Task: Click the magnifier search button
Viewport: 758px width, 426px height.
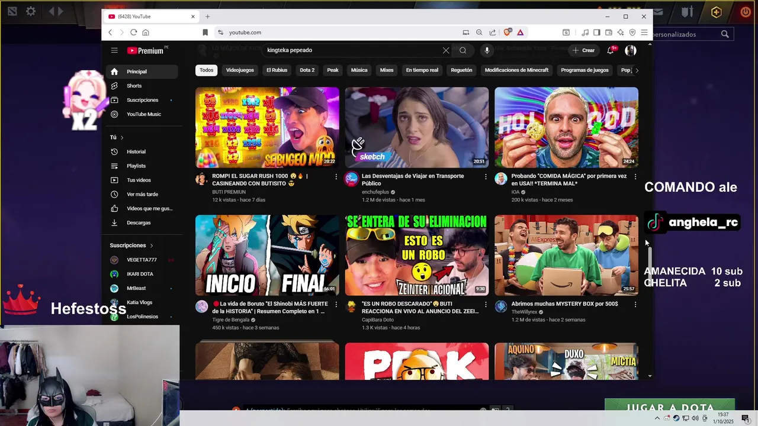Action: [463, 50]
